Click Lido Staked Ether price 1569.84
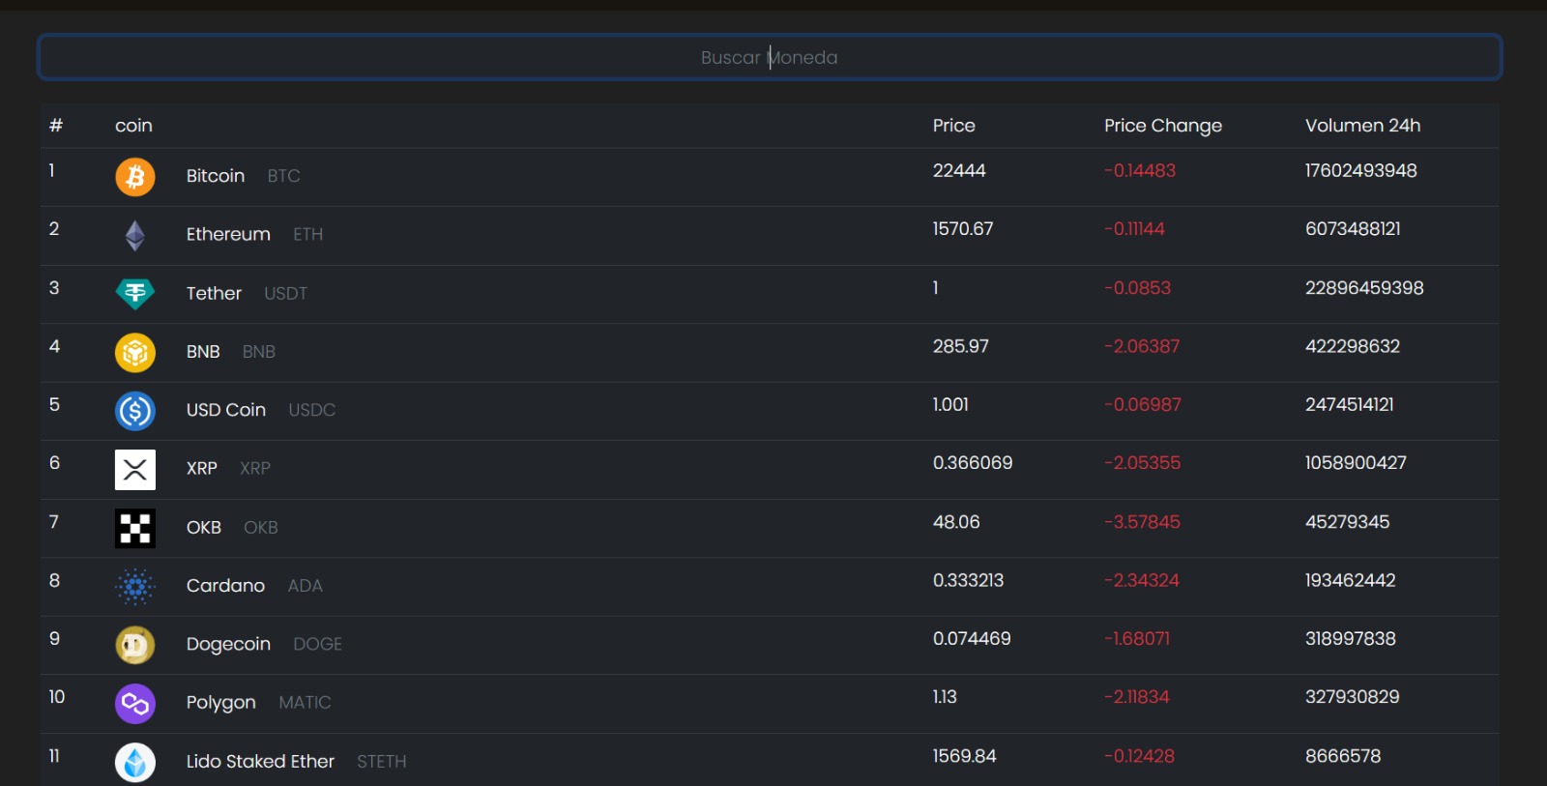The width and height of the screenshot is (1547, 786). 964,756
